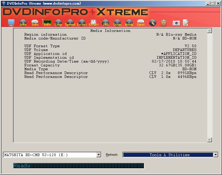Image resolution: width=222 pixels, height=175 pixels.
Task: Click the UDF Recording Date/Time label
Action: tap(67, 61)
